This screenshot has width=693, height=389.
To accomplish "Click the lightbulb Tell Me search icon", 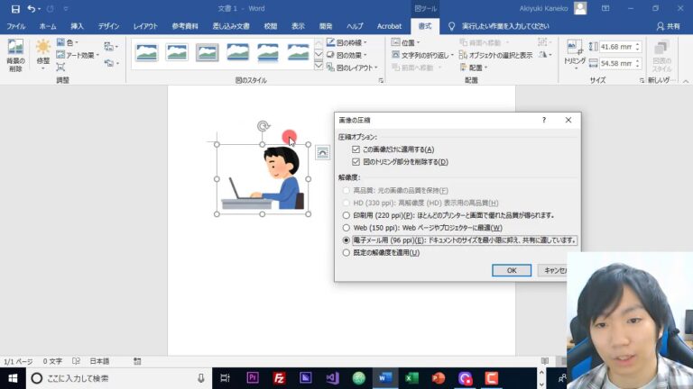I will coord(451,26).
